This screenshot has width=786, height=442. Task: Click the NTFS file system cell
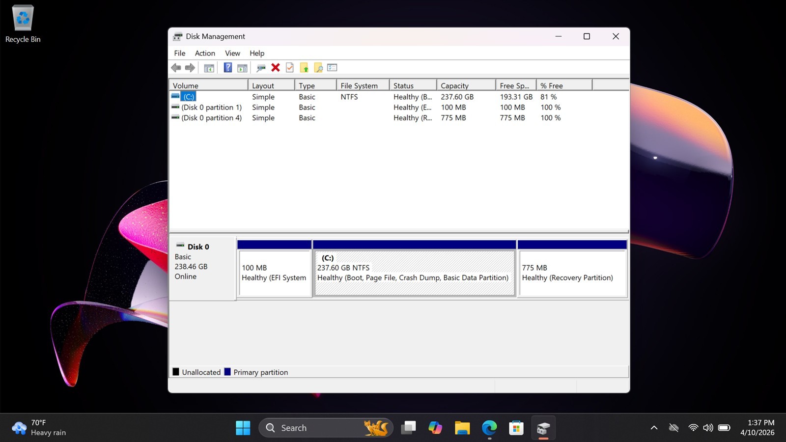click(x=349, y=97)
